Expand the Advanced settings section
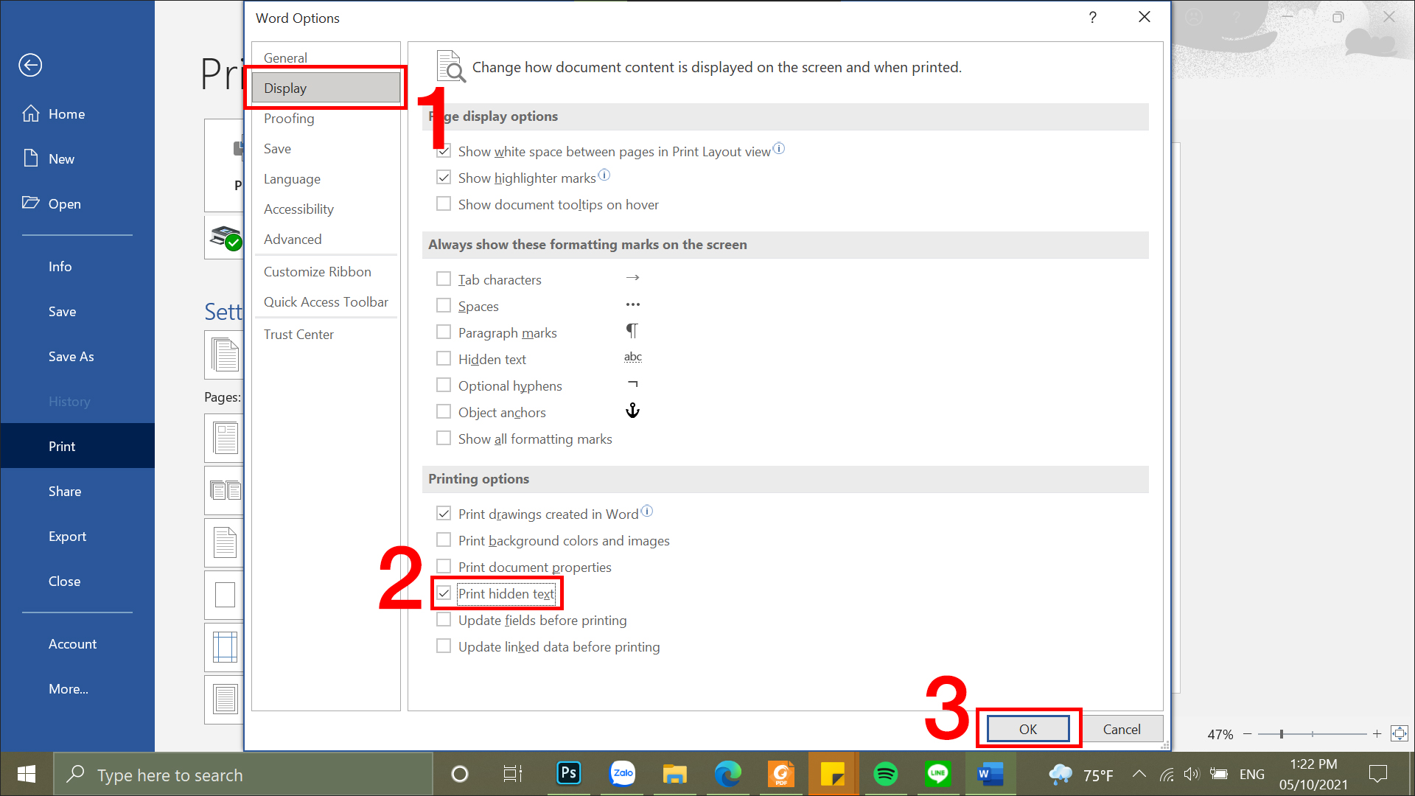This screenshot has height=796, width=1415. [x=293, y=238]
